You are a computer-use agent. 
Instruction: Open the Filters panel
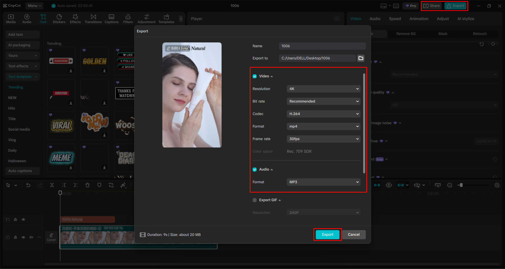pos(128,18)
